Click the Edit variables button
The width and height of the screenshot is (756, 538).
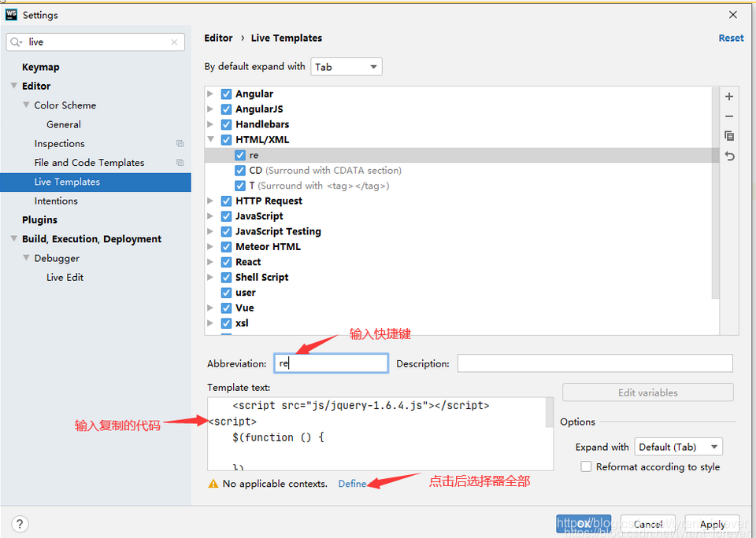(648, 392)
